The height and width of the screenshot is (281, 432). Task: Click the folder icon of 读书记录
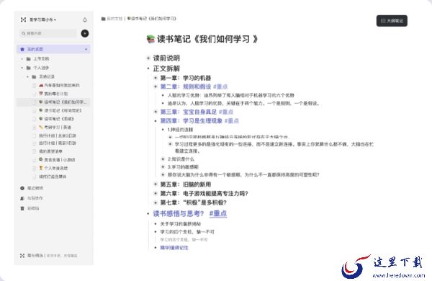pyautogui.click(x=34, y=76)
